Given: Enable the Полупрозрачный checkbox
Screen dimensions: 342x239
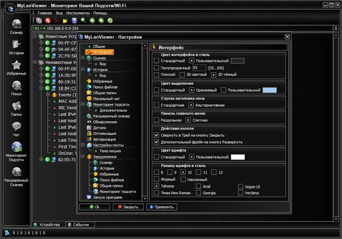Looking at the screenshot, I should [x=156, y=68].
